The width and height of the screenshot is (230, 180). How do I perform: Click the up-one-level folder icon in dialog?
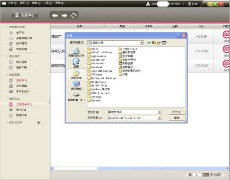154,43
